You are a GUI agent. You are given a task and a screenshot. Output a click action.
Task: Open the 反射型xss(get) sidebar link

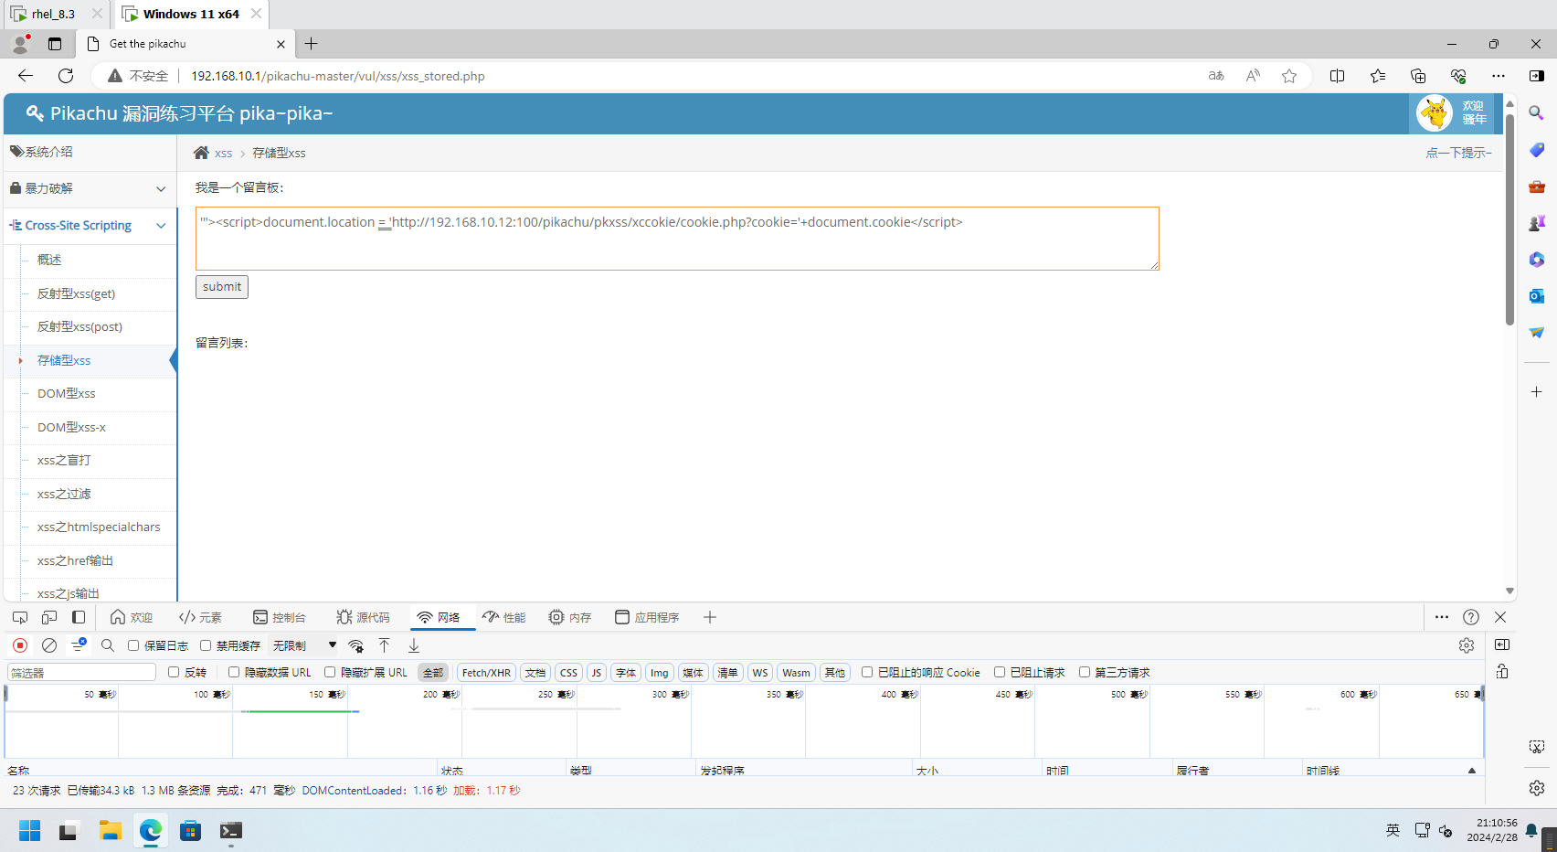[76, 293]
